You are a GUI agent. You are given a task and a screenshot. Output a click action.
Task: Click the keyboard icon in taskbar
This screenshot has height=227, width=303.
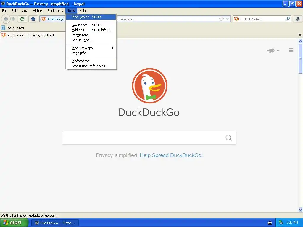(270, 223)
